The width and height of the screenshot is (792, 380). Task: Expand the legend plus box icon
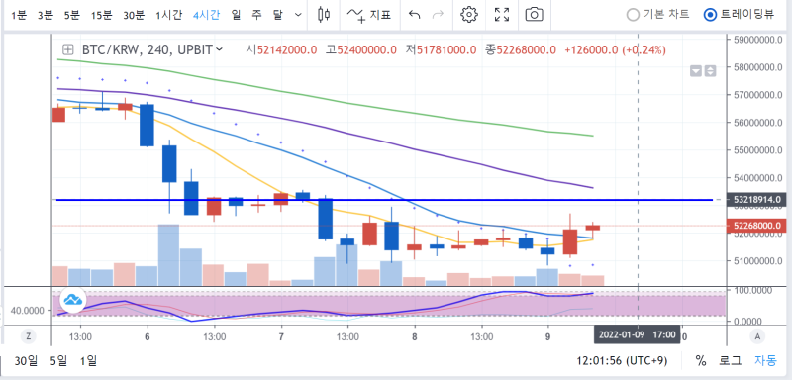click(67, 49)
